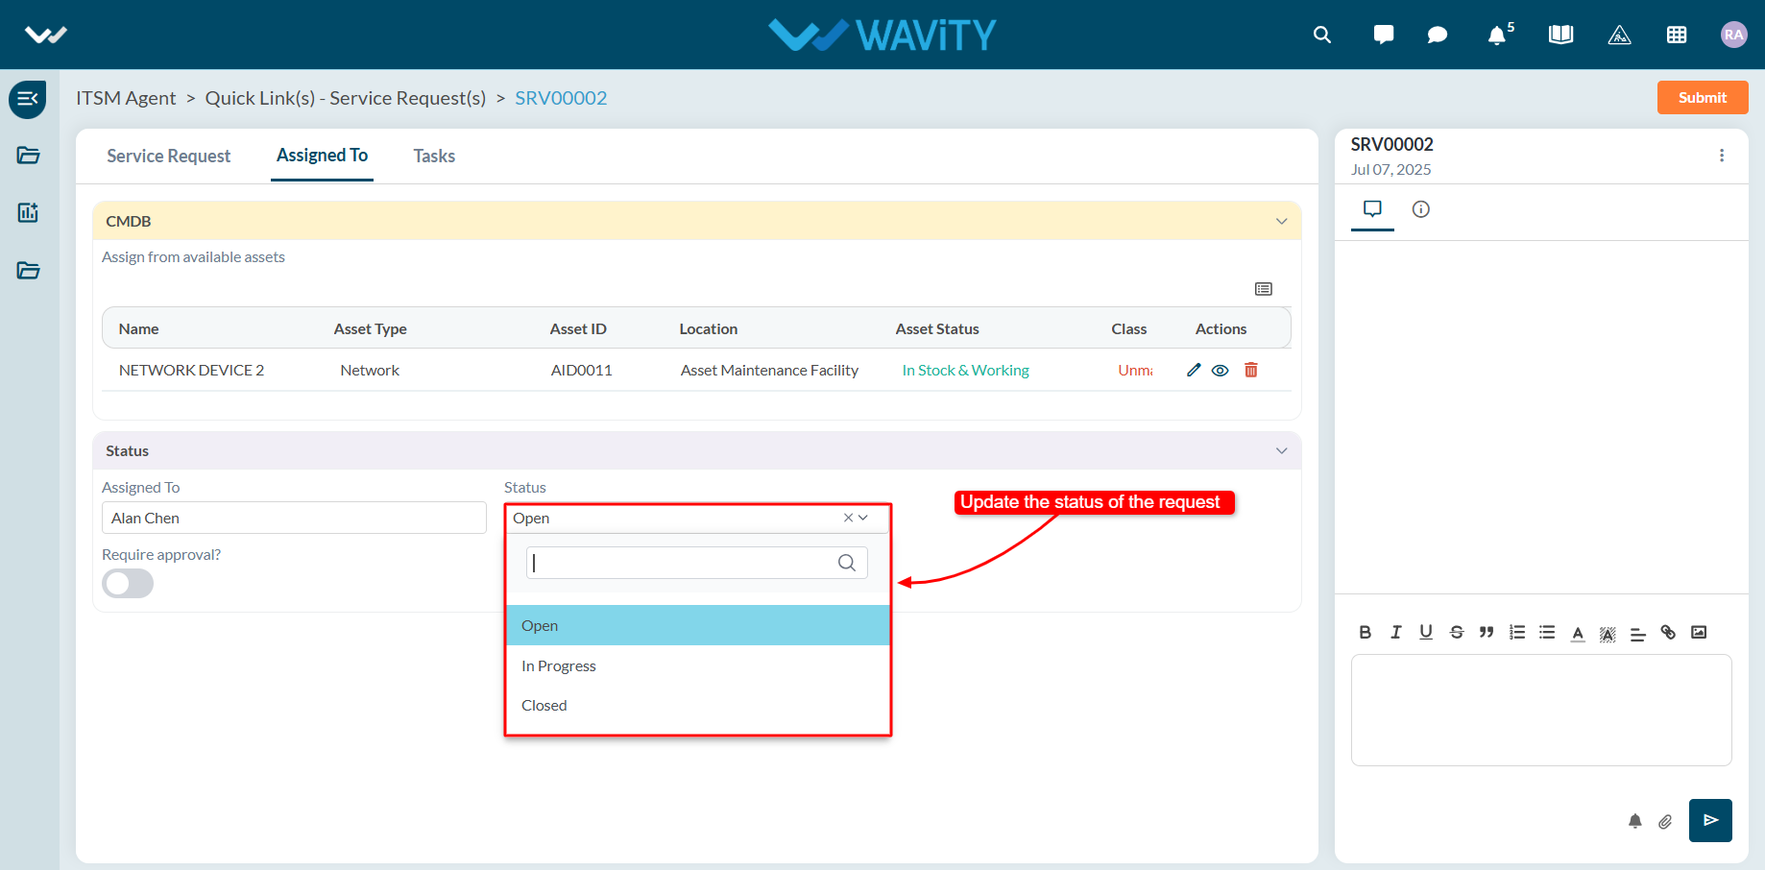Click the In Stock & Working status
1765x870 pixels.
[965, 370]
